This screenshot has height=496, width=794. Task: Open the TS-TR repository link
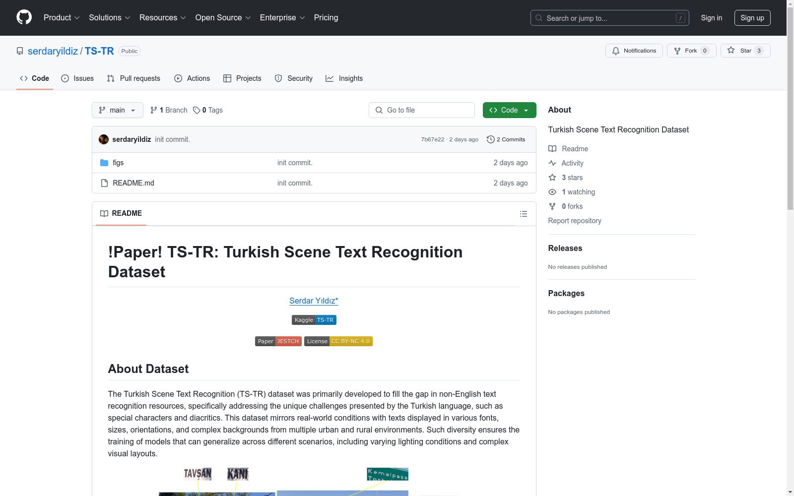(99, 51)
